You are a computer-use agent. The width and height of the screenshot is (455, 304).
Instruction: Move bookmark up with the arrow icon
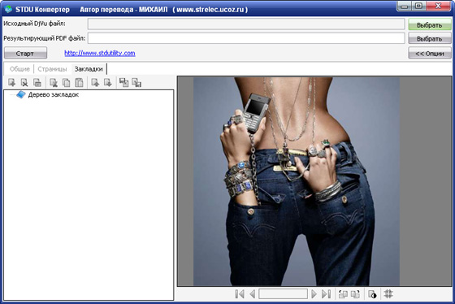[95, 82]
